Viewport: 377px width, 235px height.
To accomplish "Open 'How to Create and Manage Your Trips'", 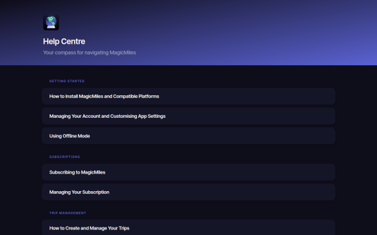I will click(89, 228).
